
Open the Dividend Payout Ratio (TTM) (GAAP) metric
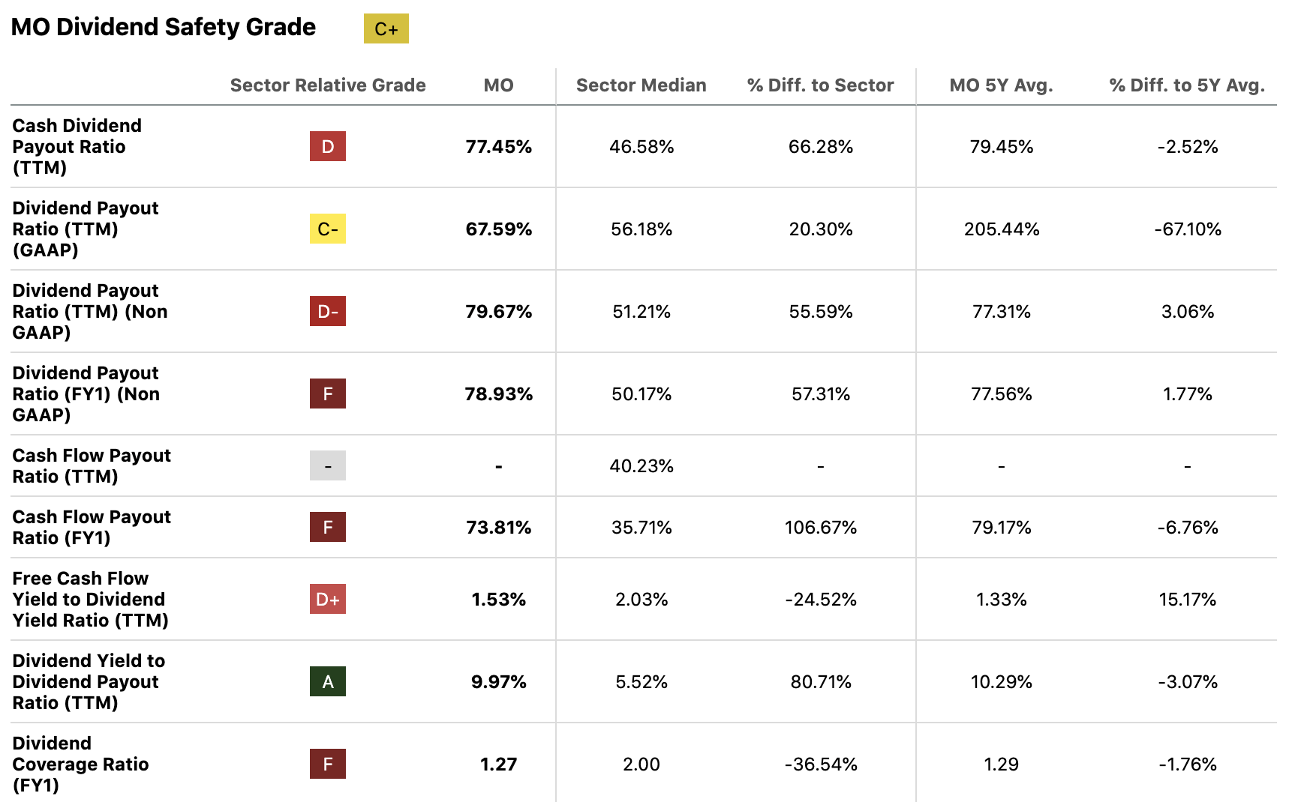(x=85, y=229)
